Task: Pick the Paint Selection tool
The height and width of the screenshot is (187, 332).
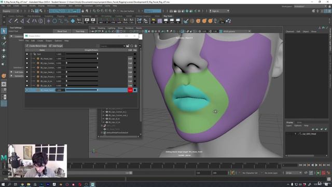Action: coord(4,44)
